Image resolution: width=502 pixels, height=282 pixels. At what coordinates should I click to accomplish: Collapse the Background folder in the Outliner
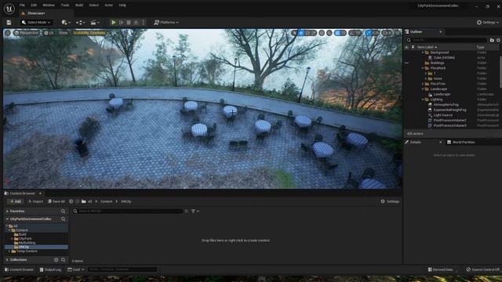(x=423, y=52)
